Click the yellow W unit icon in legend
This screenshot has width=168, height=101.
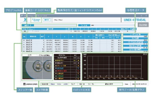[x=78, y=60]
